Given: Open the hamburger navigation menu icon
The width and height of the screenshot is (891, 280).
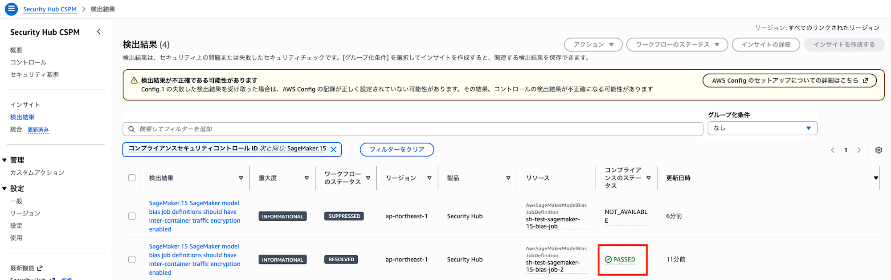Looking at the screenshot, I should 11,9.
